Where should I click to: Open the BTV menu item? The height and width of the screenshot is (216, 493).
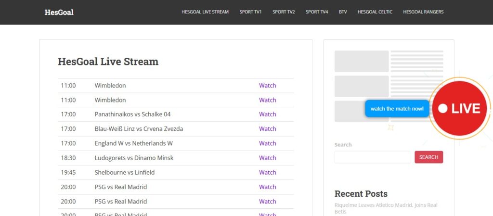[343, 12]
